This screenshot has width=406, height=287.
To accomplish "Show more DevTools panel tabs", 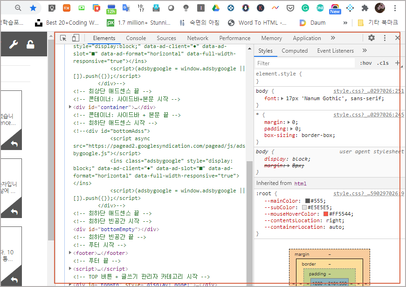I will [x=333, y=38].
